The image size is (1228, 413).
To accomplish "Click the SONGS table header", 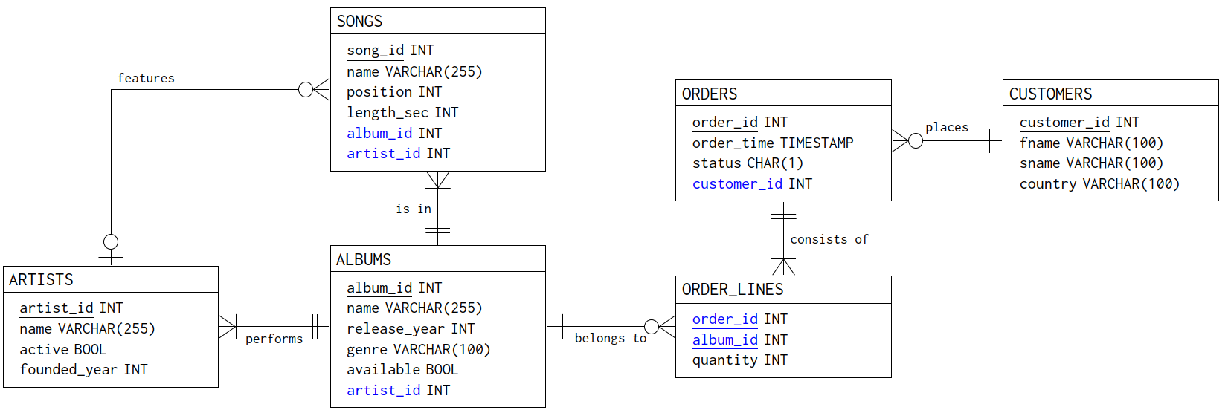I will [360, 22].
